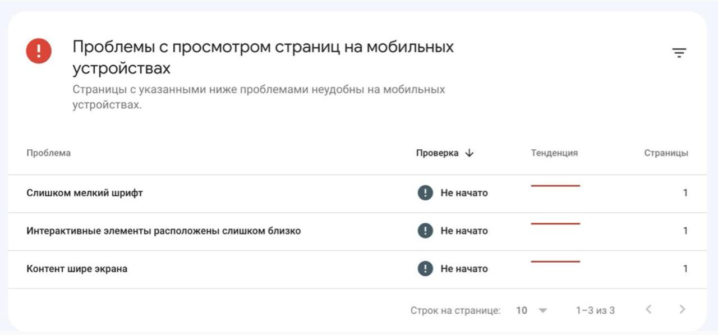Image resolution: width=718 pixels, height=335 pixels.
Task: Click the Тенденция column header
Action: pos(554,153)
